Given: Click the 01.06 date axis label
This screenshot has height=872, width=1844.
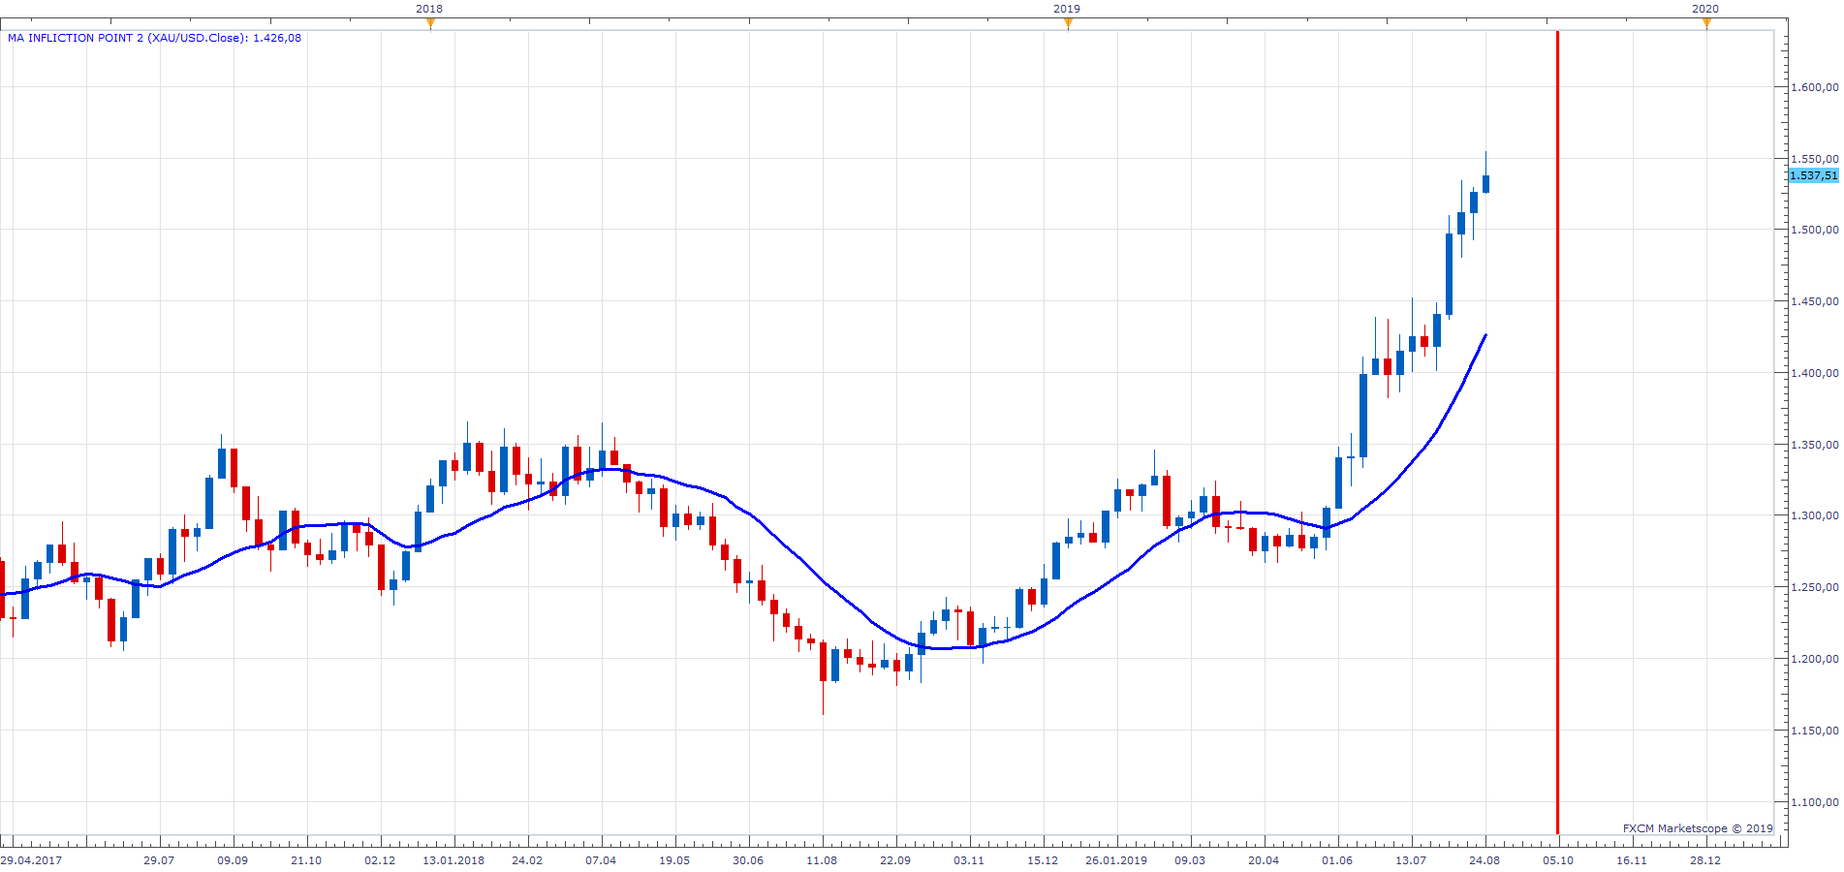Looking at the screenshot, I should click(1337, 860).
